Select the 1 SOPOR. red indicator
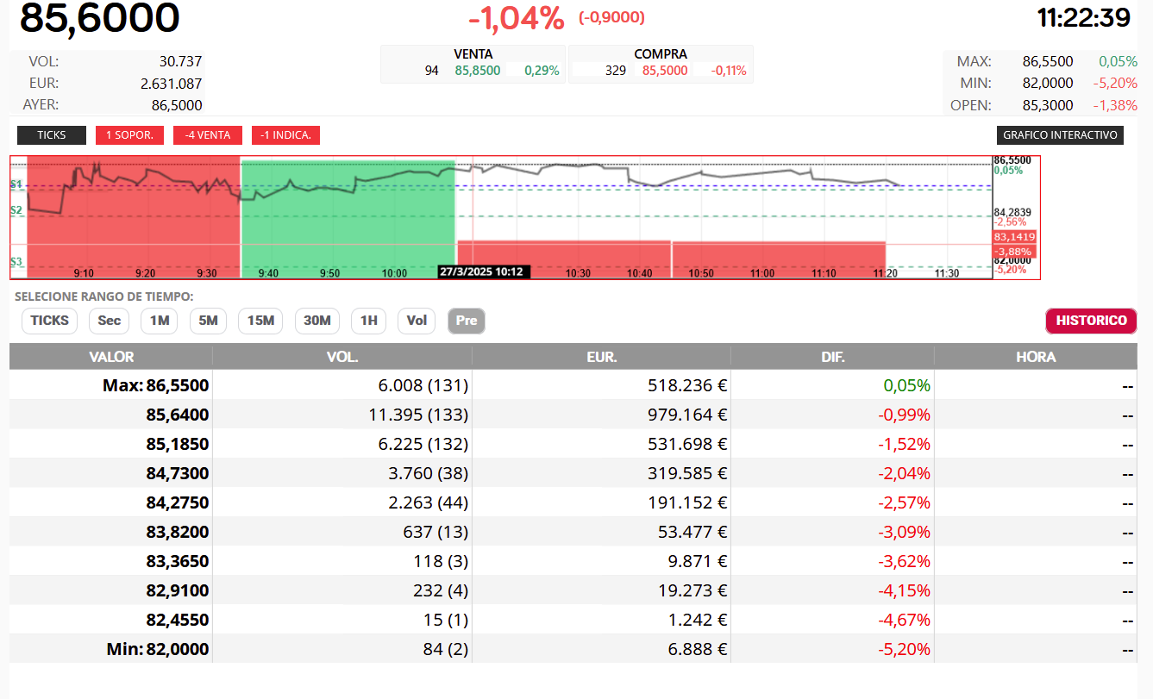Viewport: 1153px width, 699px height. point(129,135)
